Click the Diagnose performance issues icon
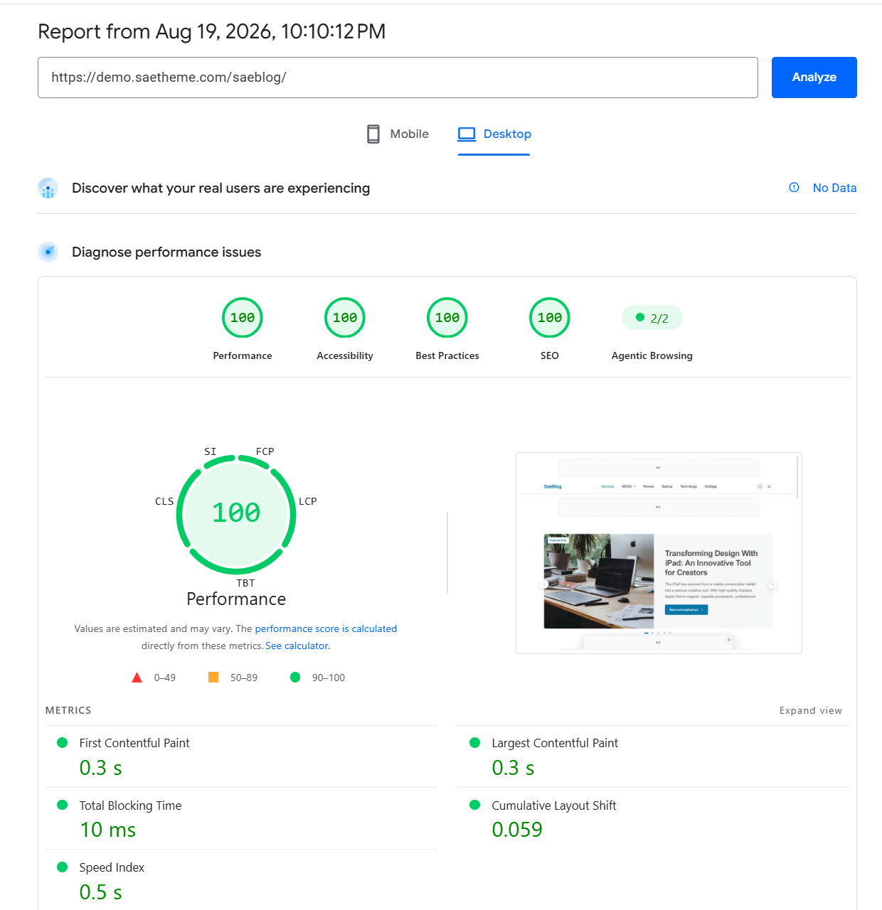The width and height of the screenshot is (882, 910). [48, 252]
